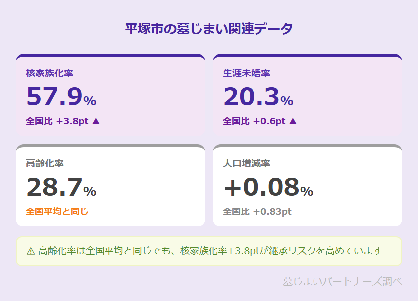Screen dimensions: 418x301
Task: Select the 核家族化率 label
Action: (x=50, y=73)
